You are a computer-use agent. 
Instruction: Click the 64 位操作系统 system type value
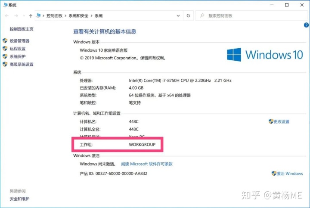point(160,95)
